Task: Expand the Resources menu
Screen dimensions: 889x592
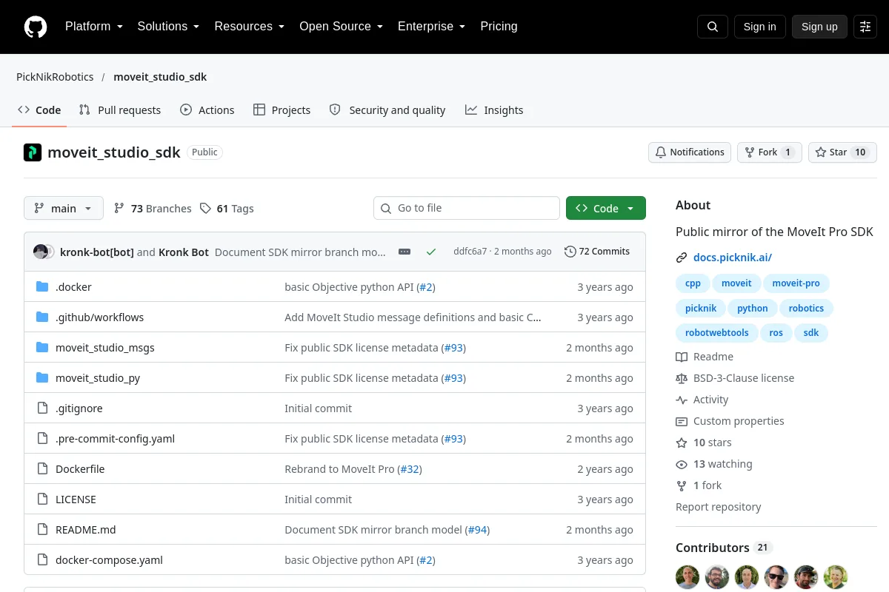Action: 250,27
